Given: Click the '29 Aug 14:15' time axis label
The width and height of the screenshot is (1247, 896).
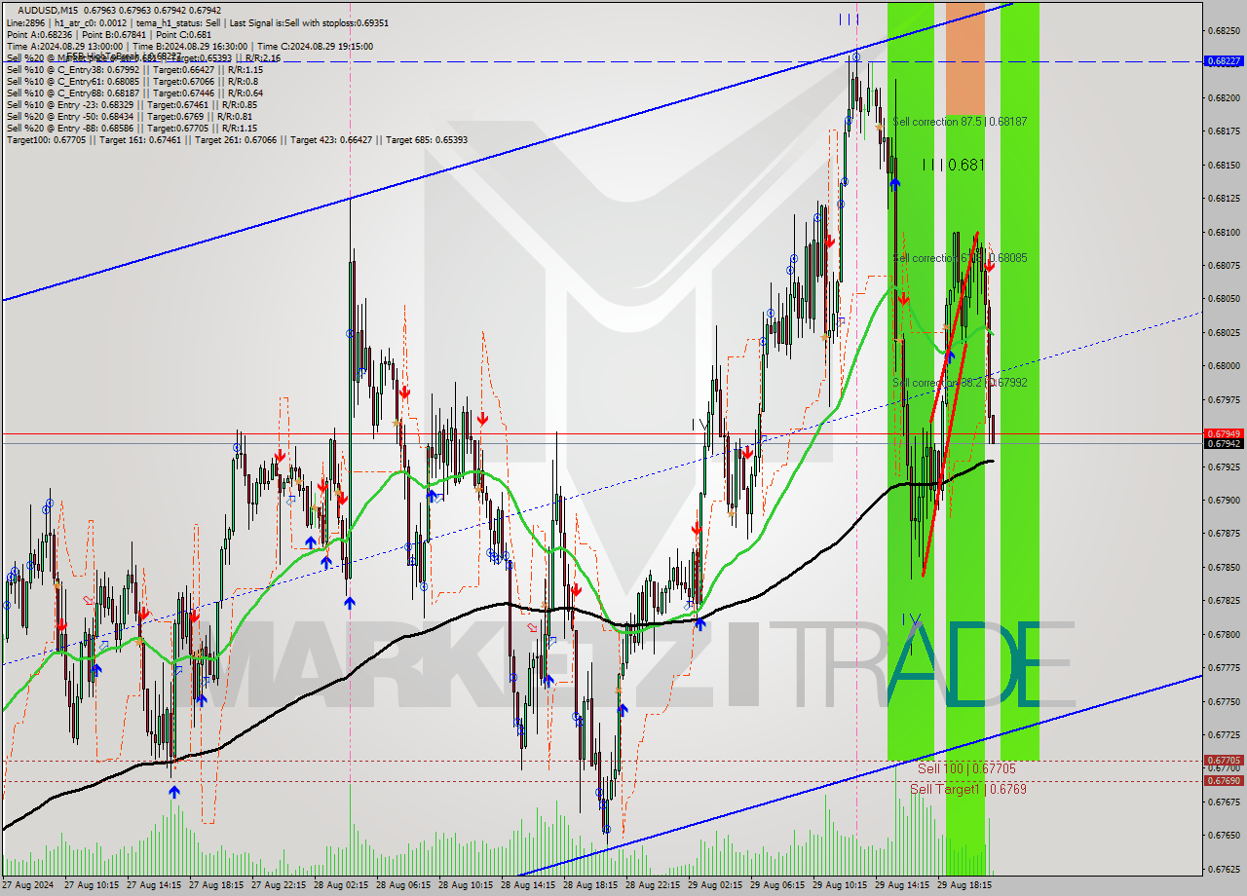Looking at the screenshot, I should (x=902, y=885).
